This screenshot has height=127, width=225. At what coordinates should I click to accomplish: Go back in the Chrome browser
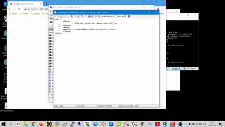pyautogui.click(x=10, y=9)
